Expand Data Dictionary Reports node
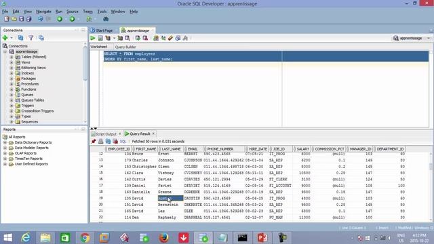The width and height of the screenshot is (434, 244). [5, 142]
